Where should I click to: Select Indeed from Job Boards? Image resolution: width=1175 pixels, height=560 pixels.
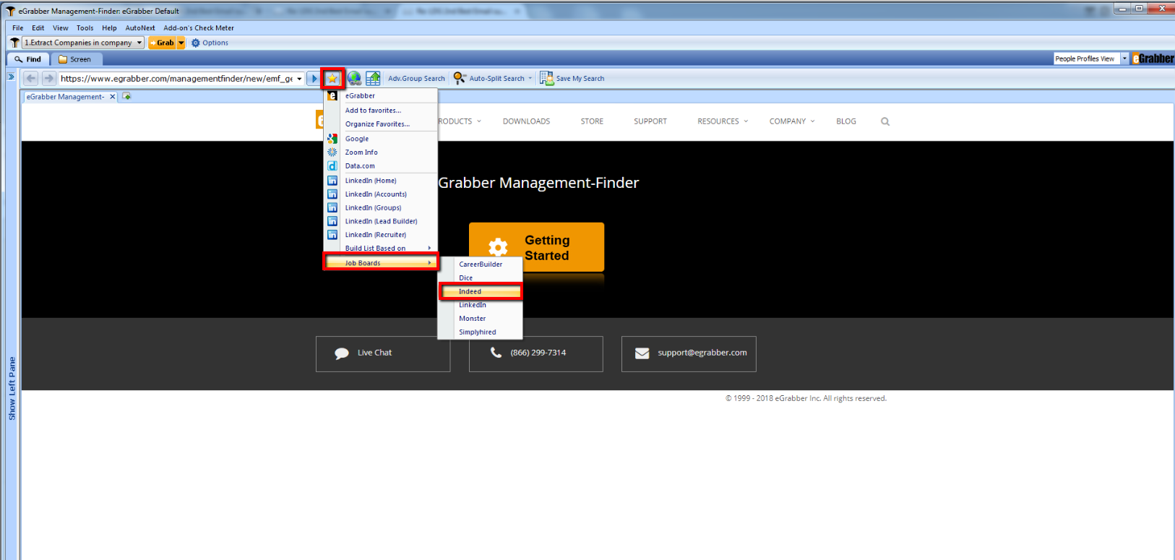[x=481, y=291]
